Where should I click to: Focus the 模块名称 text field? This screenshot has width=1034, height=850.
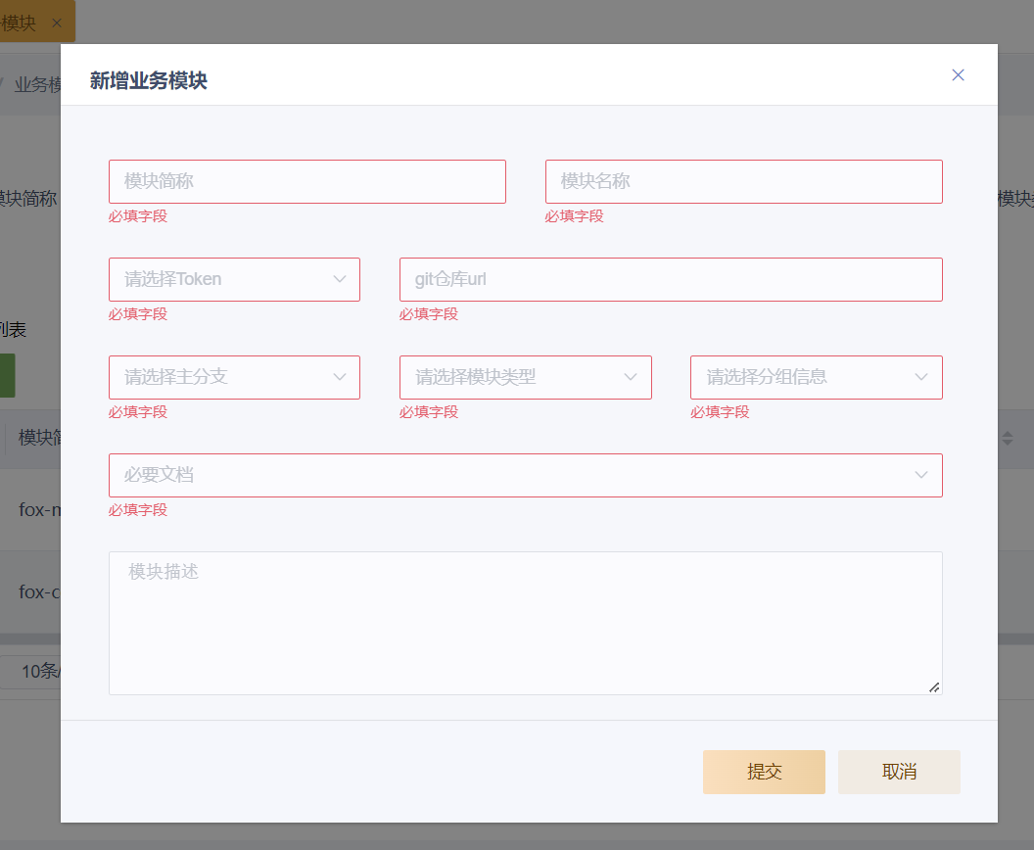click(743, 182)
